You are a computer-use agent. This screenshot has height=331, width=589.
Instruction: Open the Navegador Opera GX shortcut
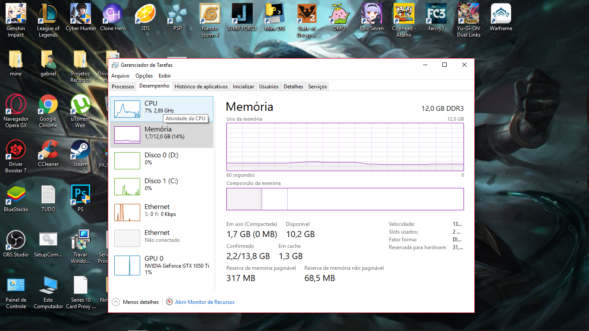(x=16, y=111)
